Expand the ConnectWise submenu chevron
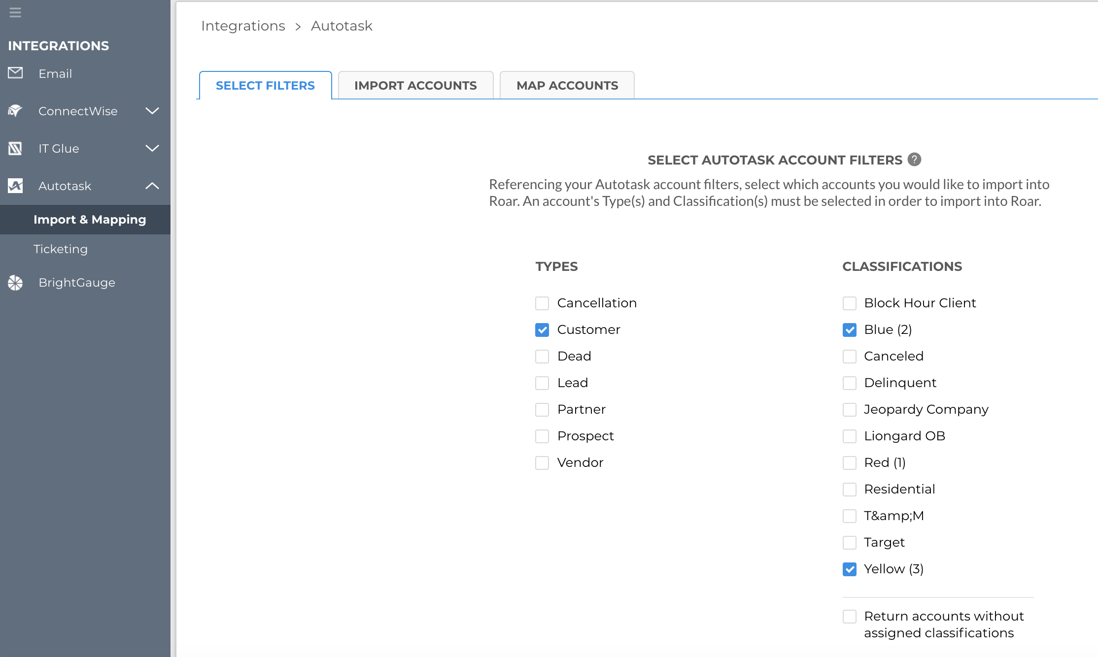The image size is (1098, 657). click(152, 111)
